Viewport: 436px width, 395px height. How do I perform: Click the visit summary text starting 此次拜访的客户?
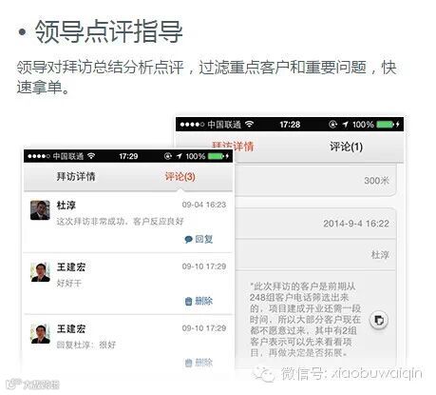coord(306,320)
